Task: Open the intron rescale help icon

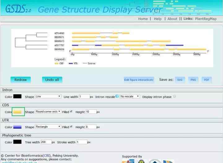Action: click(117, 96)
